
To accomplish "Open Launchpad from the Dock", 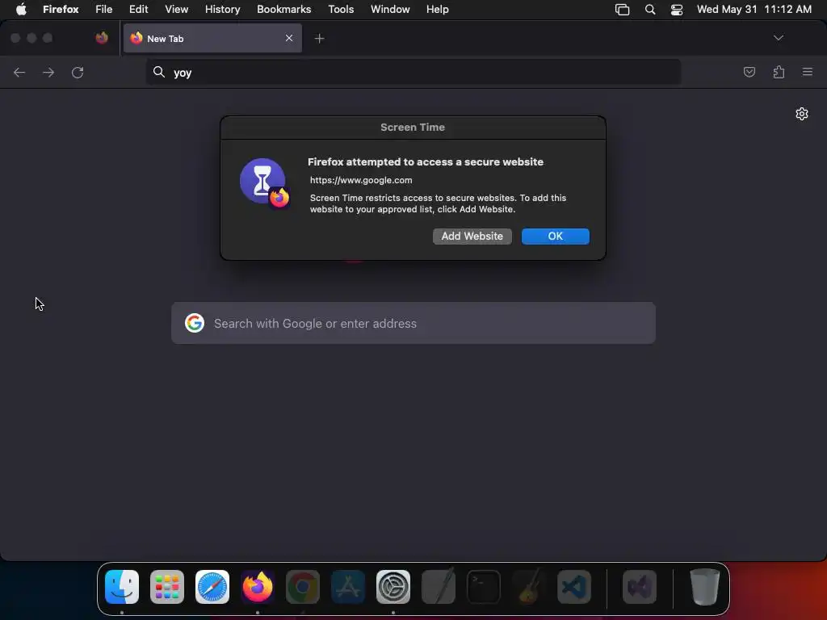I will [167, 587].
